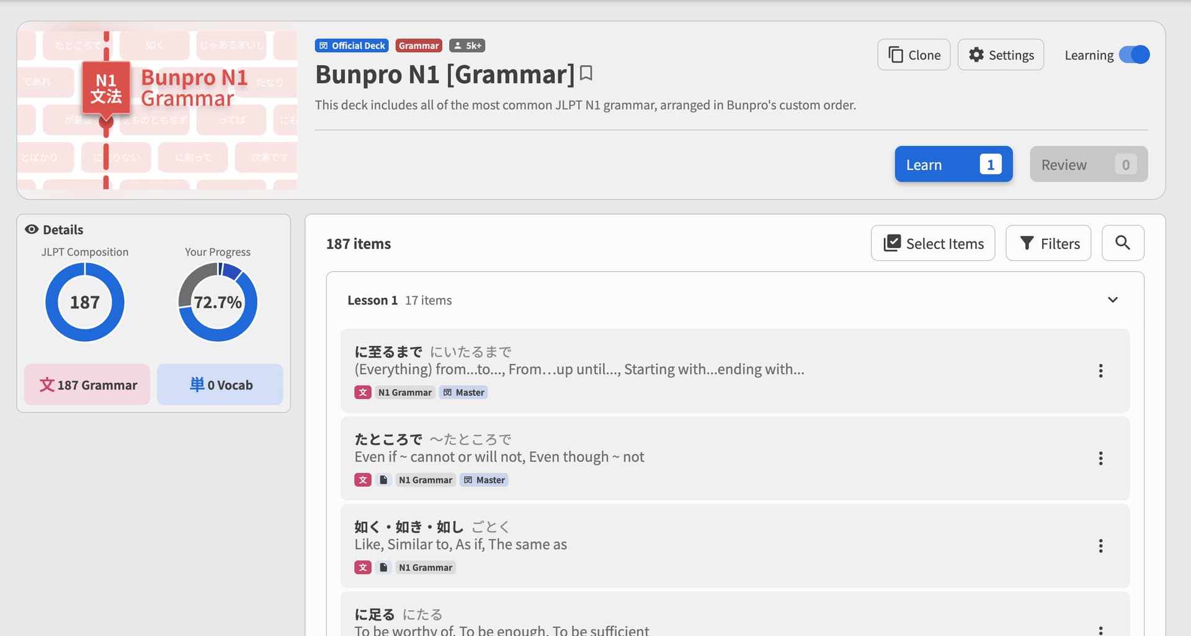Click the Official Deck badge

[352, 45]
